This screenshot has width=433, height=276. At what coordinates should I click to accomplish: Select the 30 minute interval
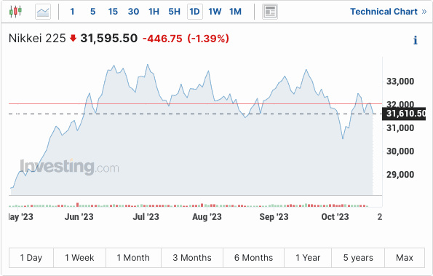133,12
